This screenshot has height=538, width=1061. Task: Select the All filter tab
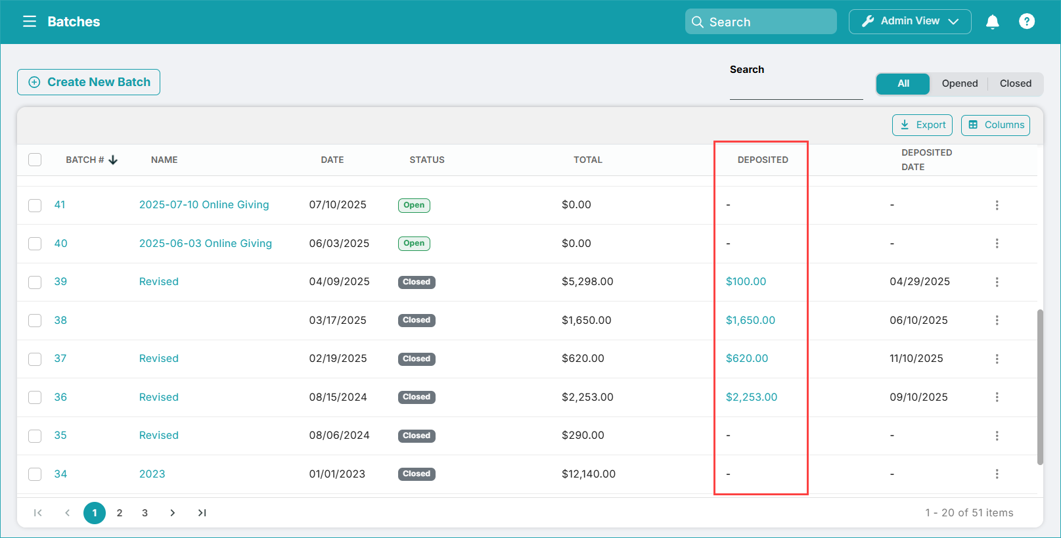coord(903,83)
